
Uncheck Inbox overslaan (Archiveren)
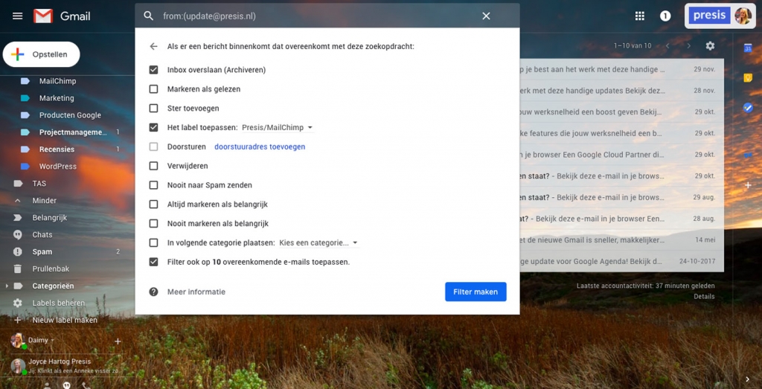coord(153,70)
